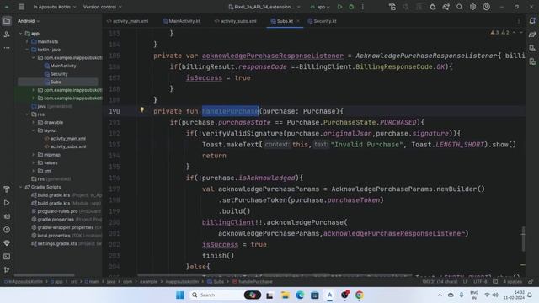The image size is (539, 303).
Task: Click the Subs breadcrumb in navigation bar
Action: 216,282
